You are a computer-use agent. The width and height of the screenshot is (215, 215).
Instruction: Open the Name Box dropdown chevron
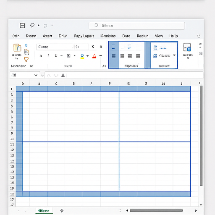pos(36,75)
